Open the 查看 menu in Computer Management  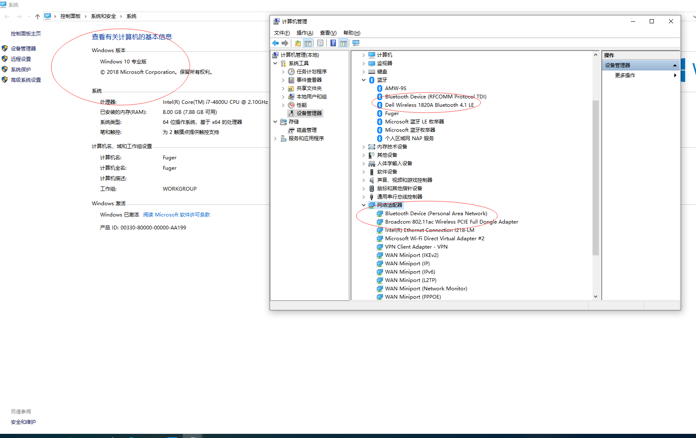pos(328,33)
